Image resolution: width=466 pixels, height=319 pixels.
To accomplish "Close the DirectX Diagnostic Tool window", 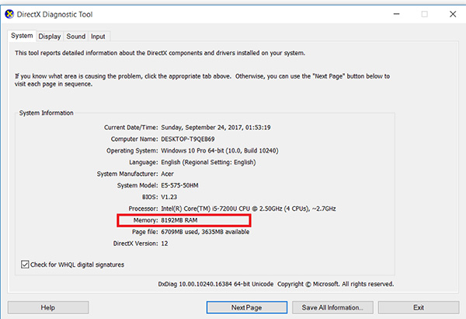I will [x=453, y=14].
